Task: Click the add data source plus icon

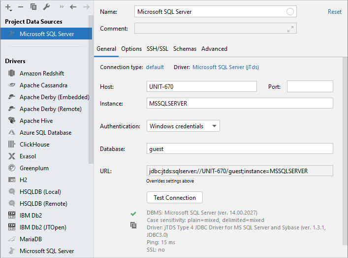Action: pos(8,7)
